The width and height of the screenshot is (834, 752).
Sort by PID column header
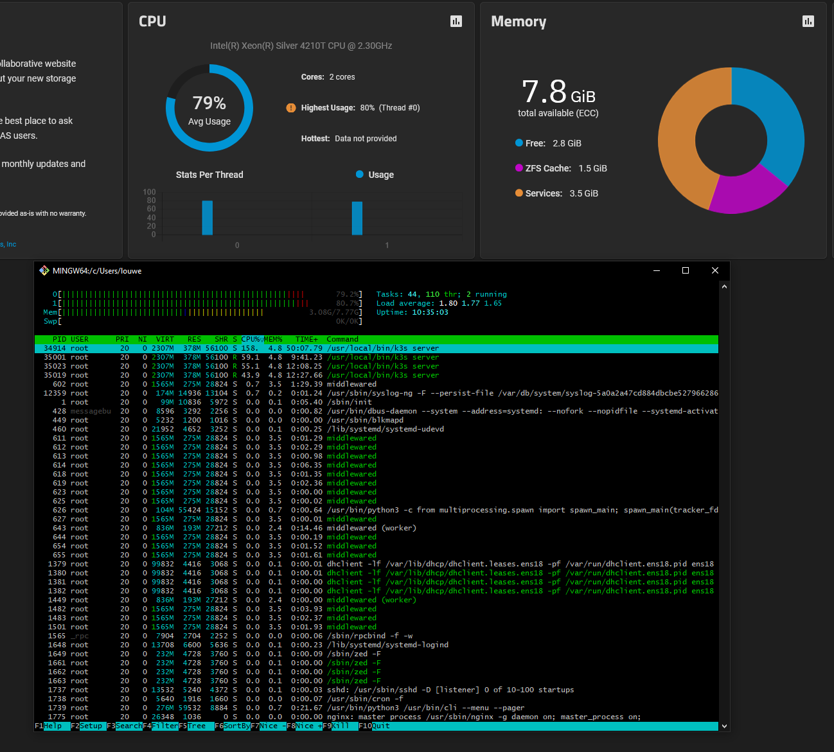pos(59,339)
